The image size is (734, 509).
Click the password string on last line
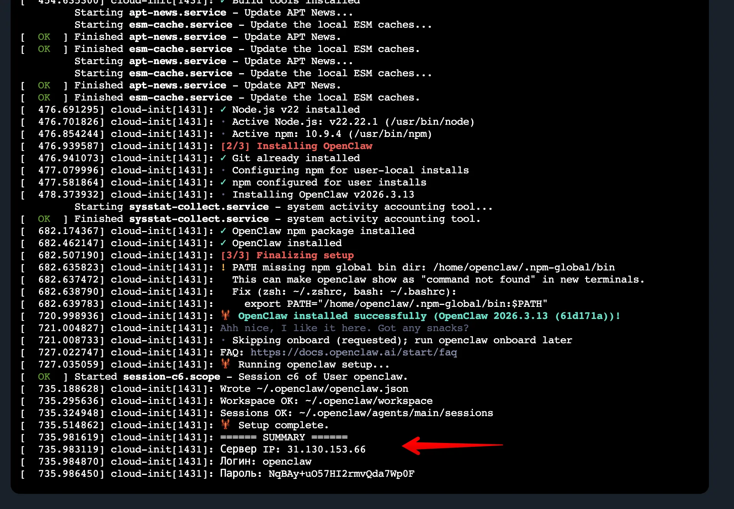tap(341, 474)
